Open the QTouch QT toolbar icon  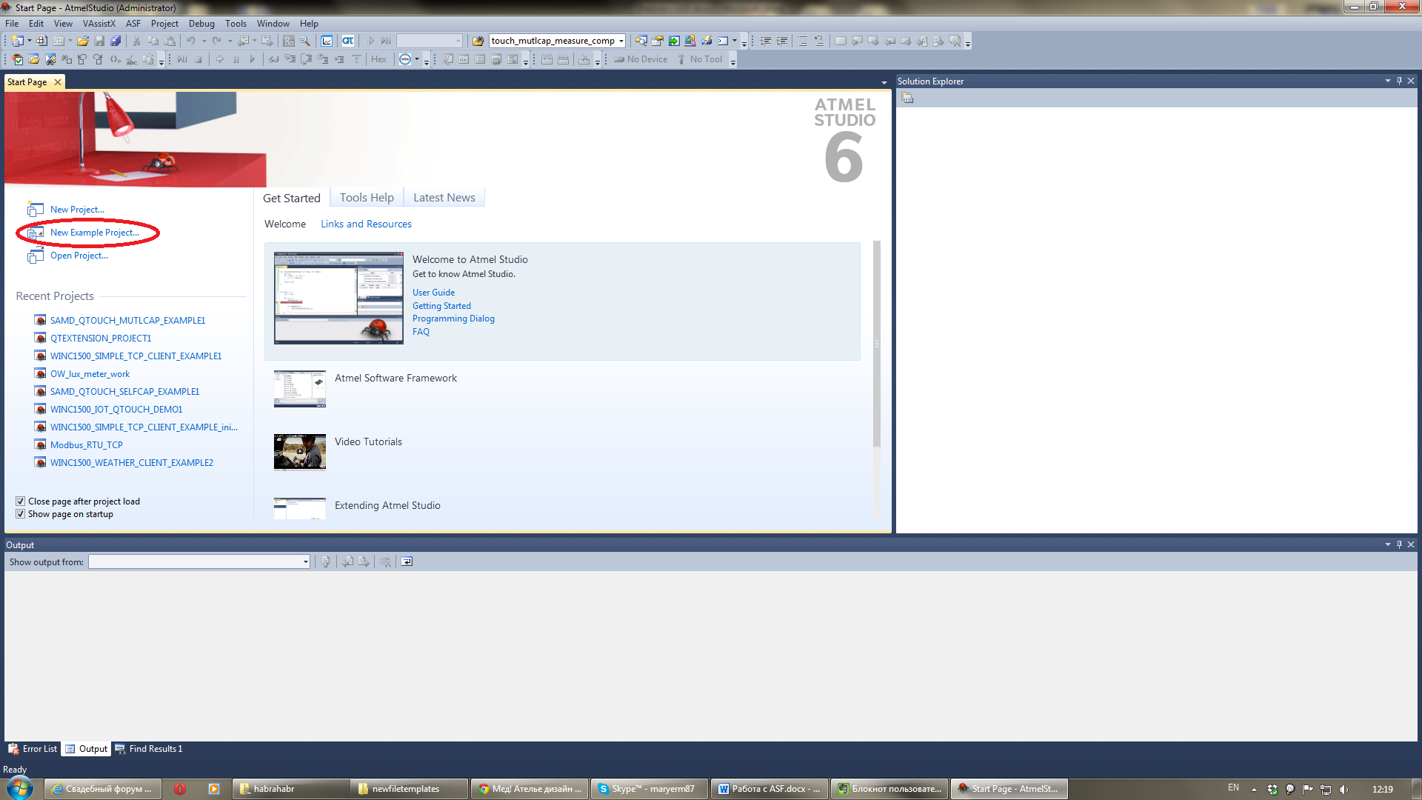347,41
